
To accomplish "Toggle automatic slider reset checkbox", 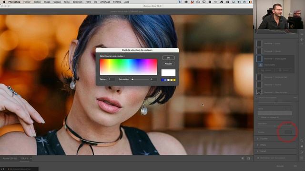I will coord(258,158).
